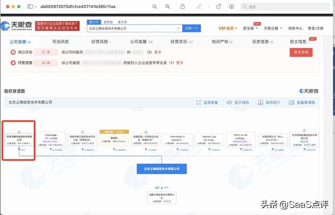Viewport: 335px width, 215px height.
Task: Open 全屏查看 fullscreen icon
Action: [198, 103]
